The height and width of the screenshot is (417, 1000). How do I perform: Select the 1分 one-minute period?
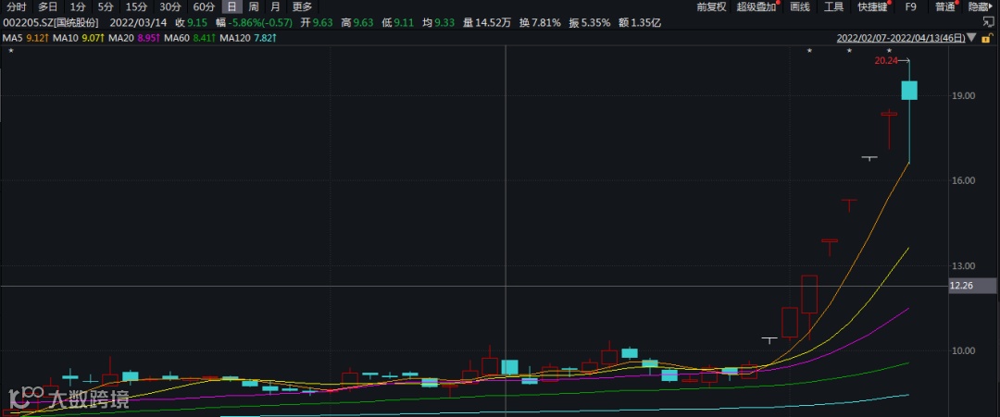(77, 7)
